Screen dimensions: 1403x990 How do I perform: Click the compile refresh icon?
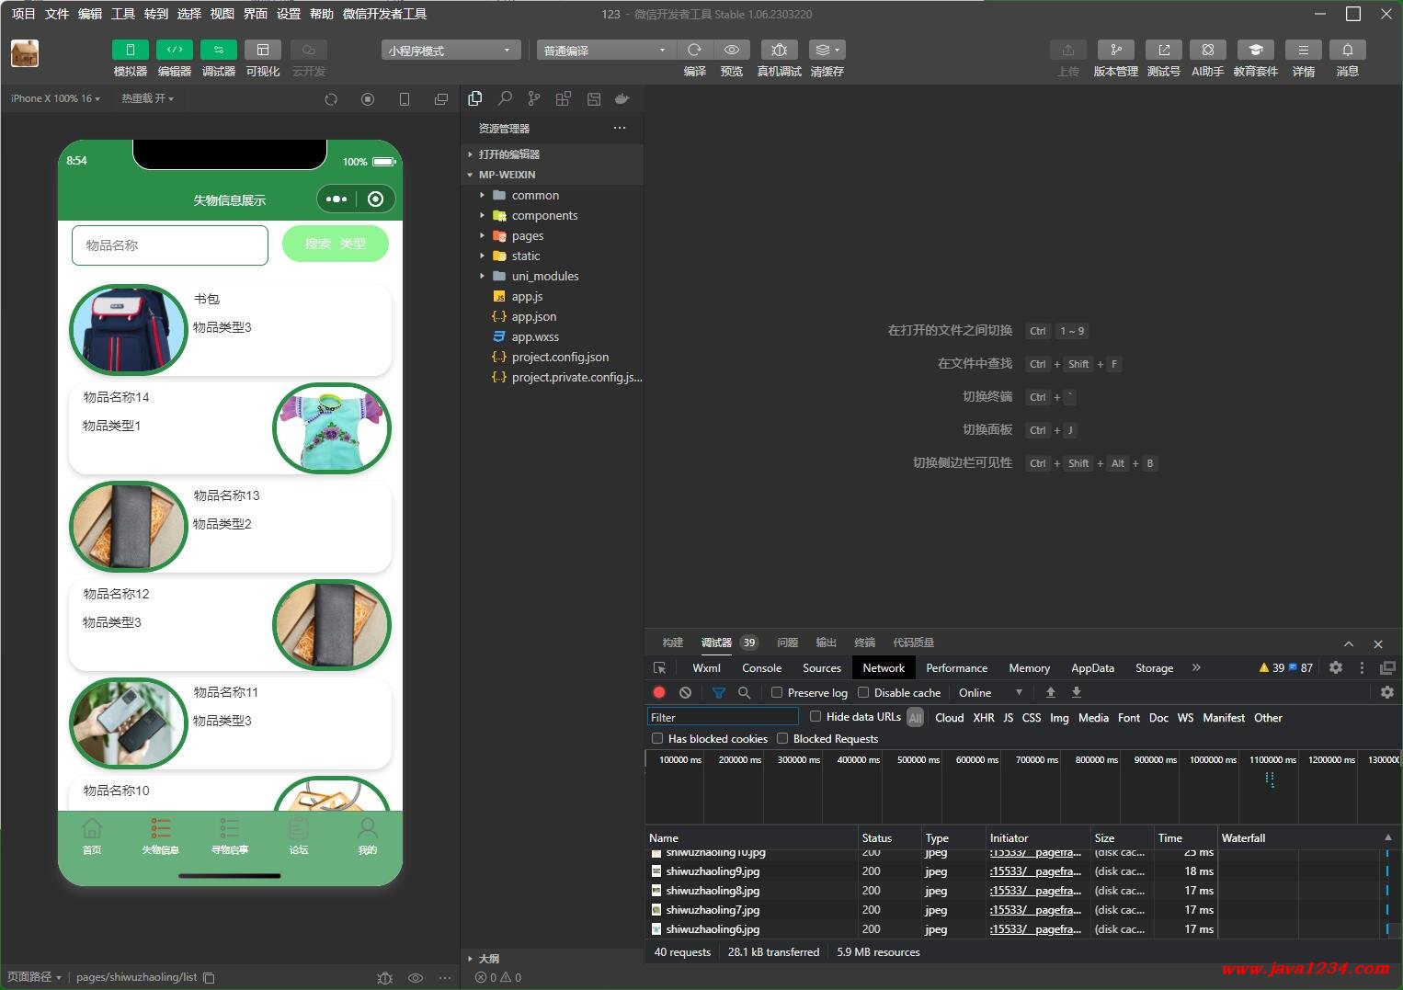(x=694, y=50)
